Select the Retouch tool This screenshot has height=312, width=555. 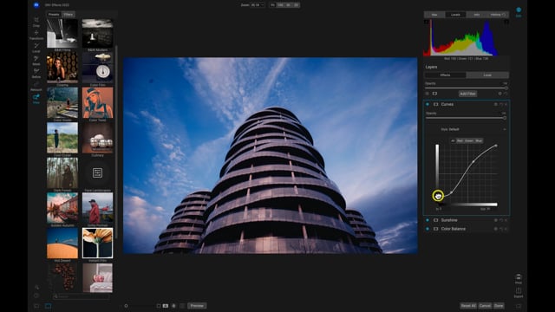point(36,86)
